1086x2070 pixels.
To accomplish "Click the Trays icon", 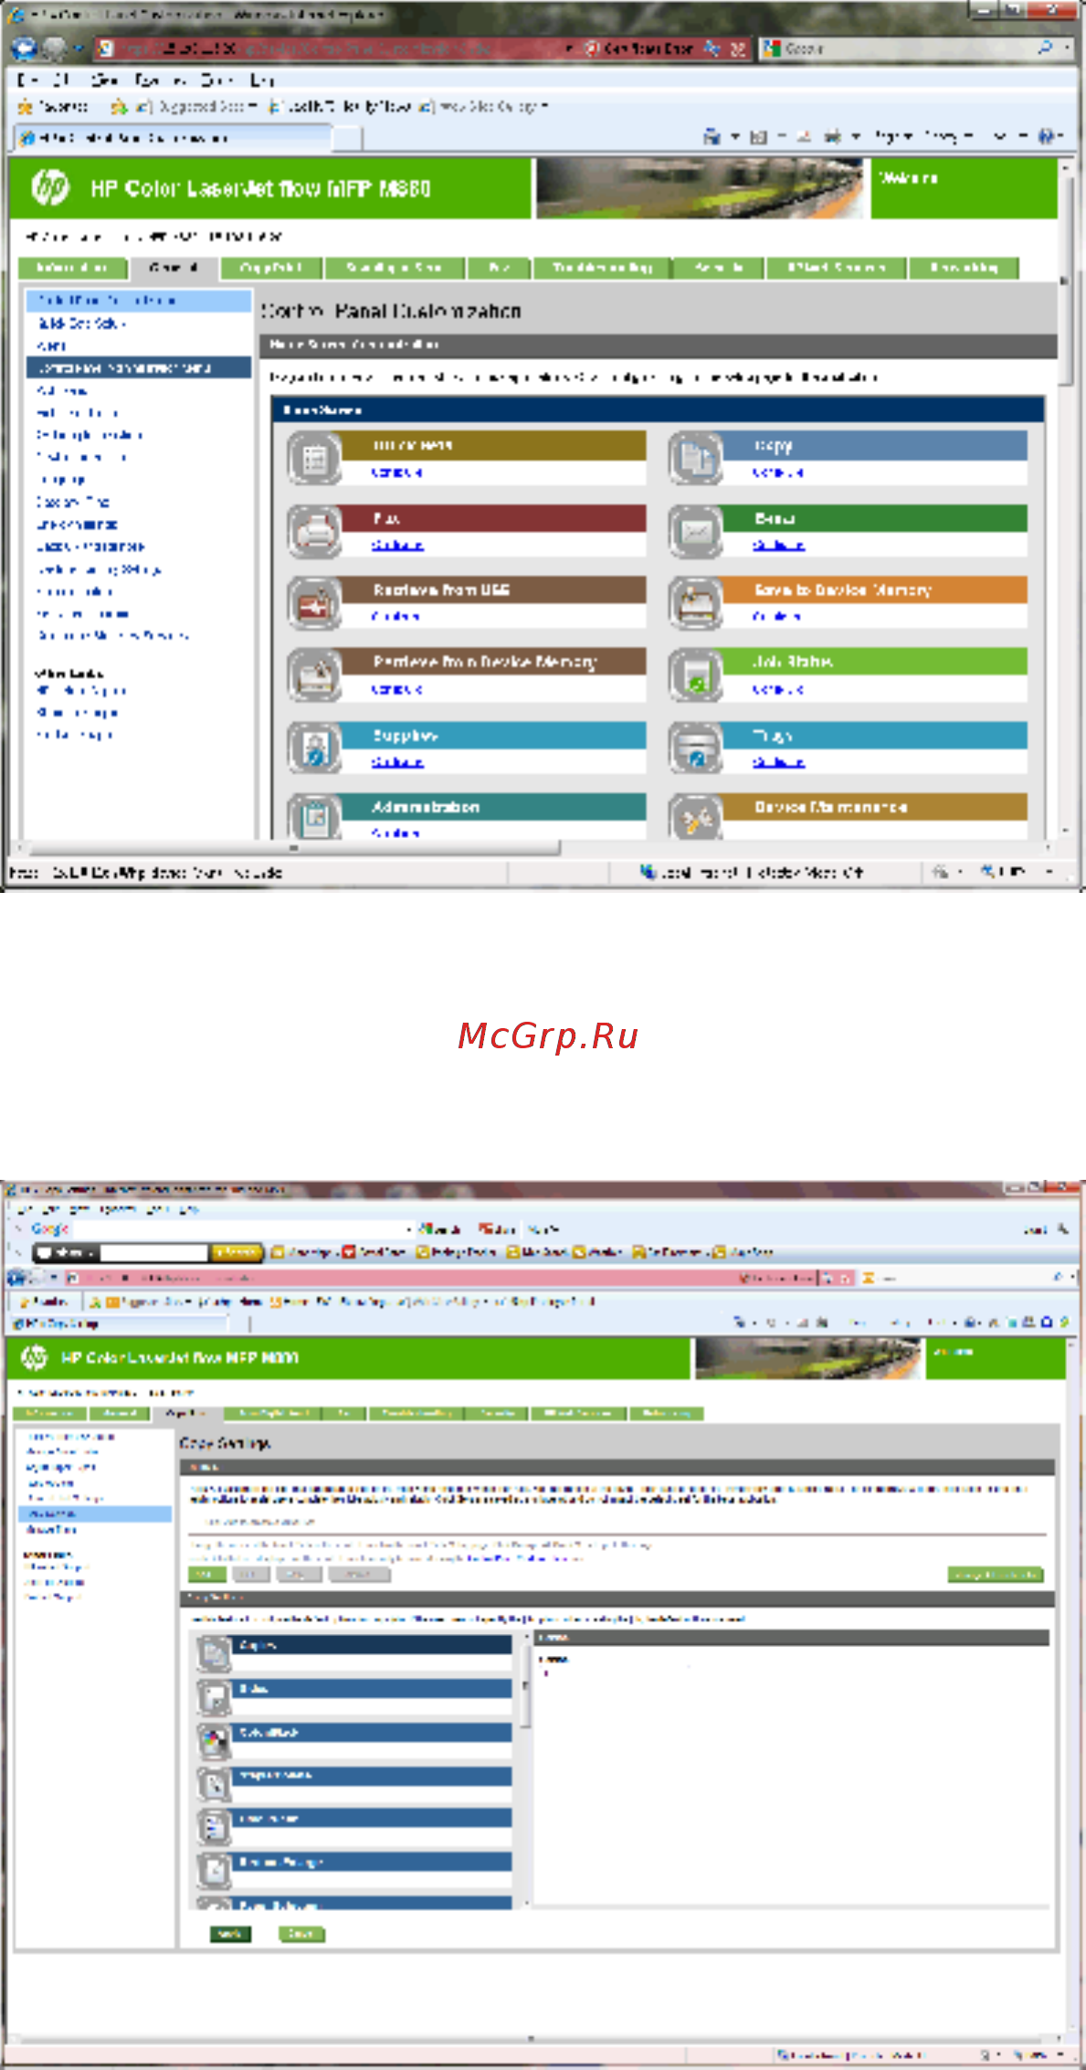I will coord(696,748).
